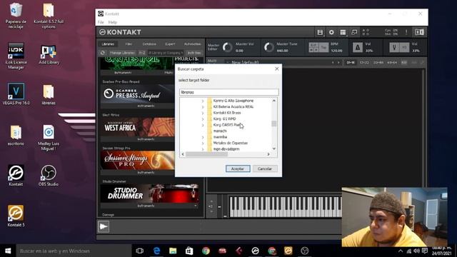Toggle the Ext sync button beside BPM
Screen dimensions: 457x257
pos(313,45)
